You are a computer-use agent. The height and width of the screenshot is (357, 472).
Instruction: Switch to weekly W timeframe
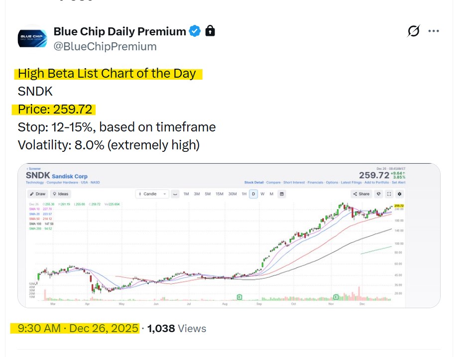click(x=262, y=194)
